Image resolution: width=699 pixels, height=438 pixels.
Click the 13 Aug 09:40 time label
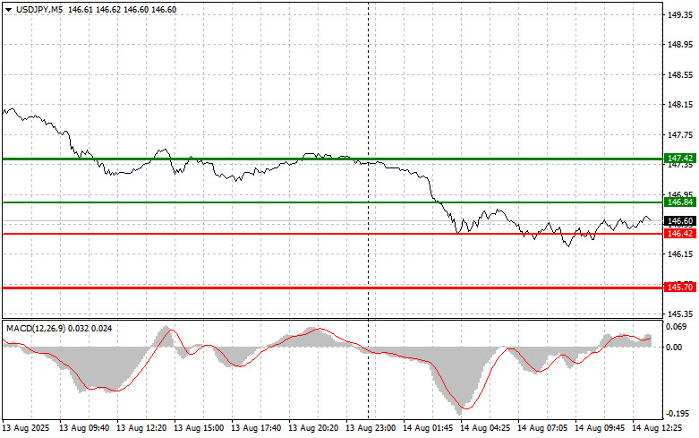pyautogui.click(x=84, y=428)
